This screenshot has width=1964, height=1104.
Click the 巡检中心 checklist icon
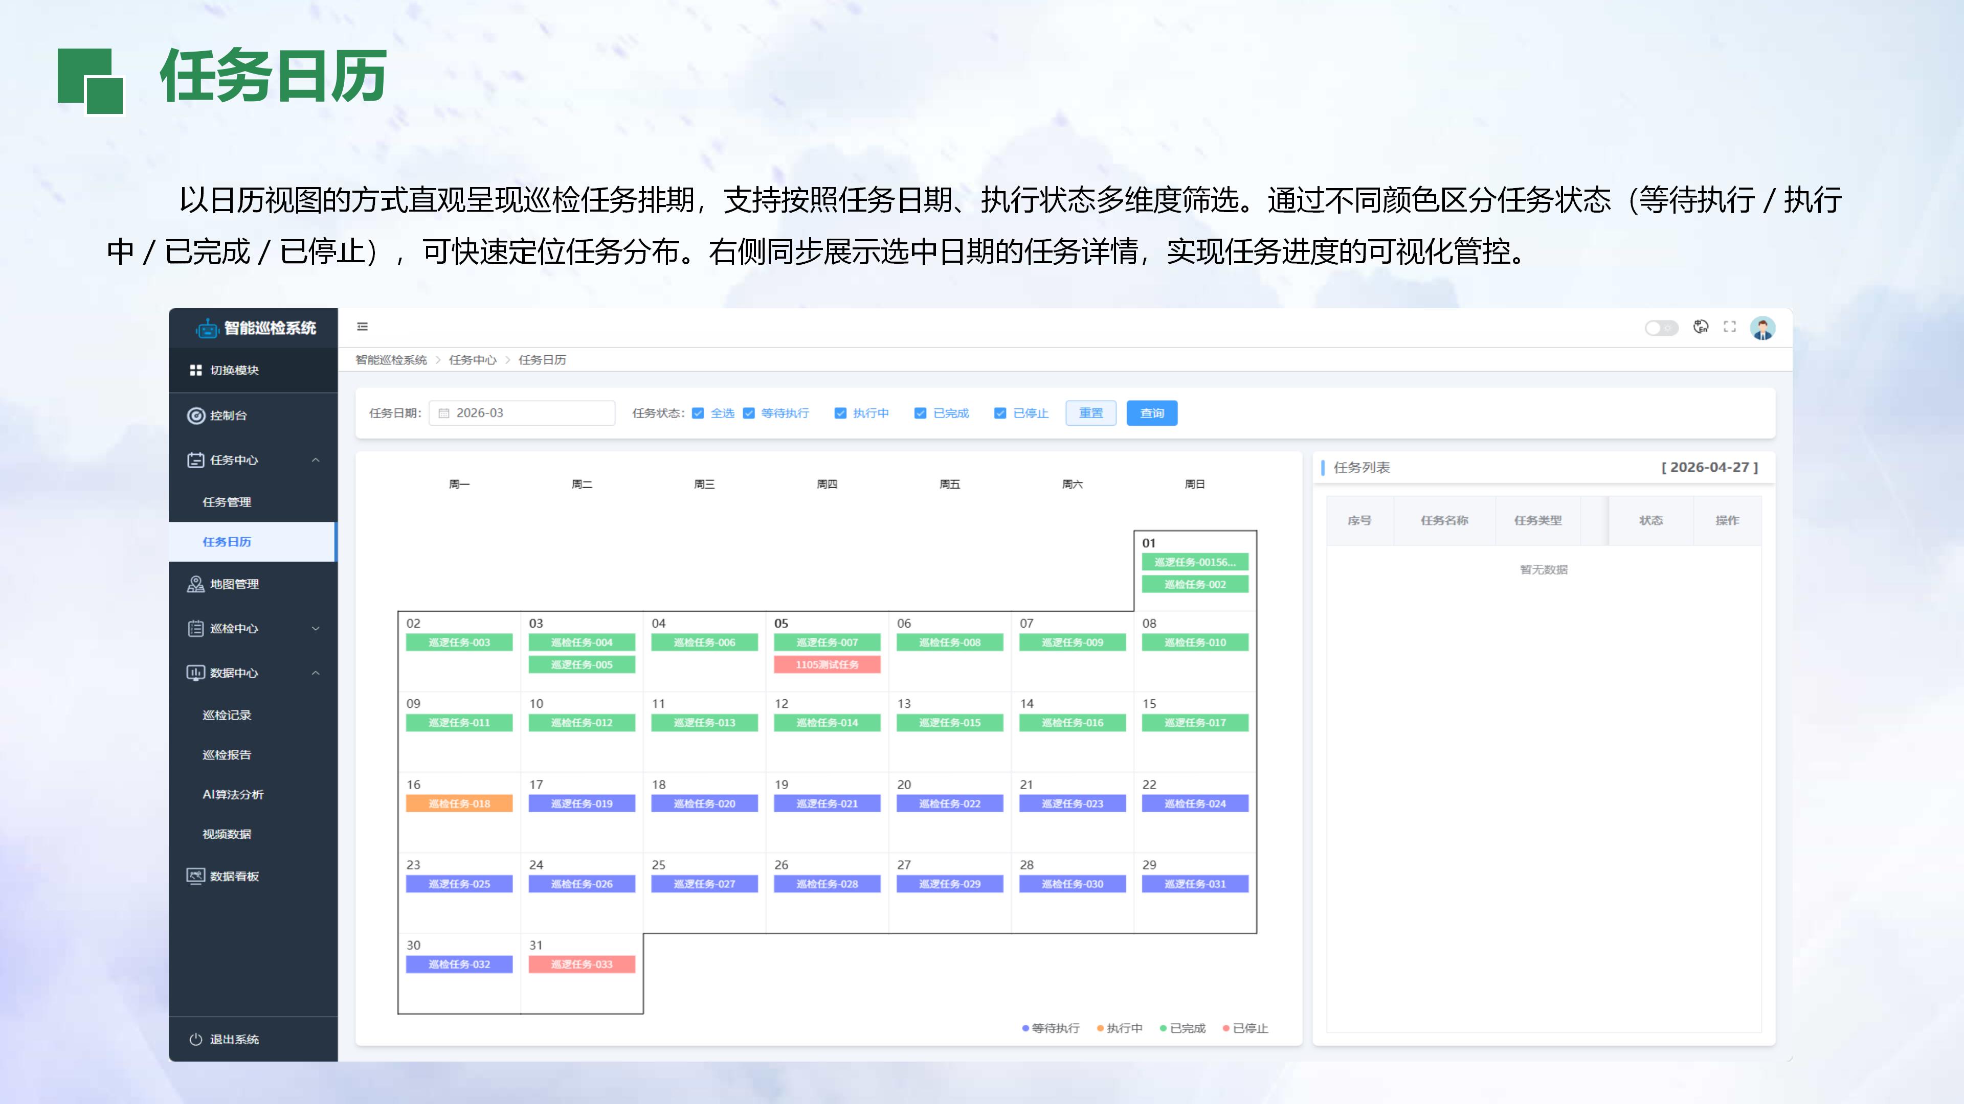point(196,629)
